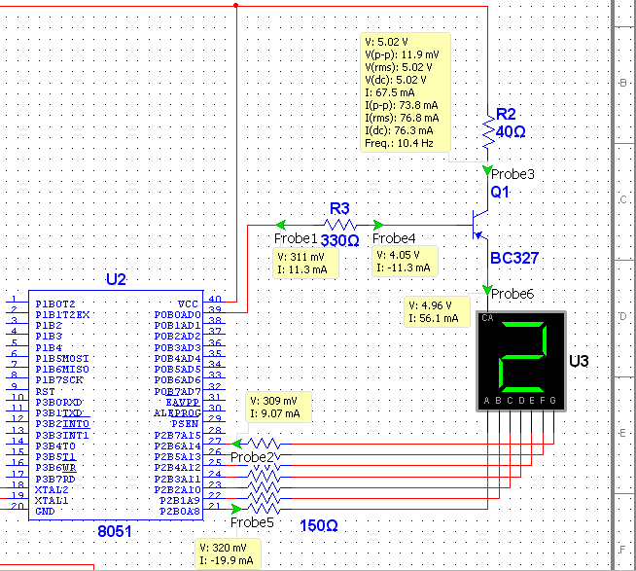Click pin number 39 on U2
This screenshot has height=571, width=636.
[215, 309]
